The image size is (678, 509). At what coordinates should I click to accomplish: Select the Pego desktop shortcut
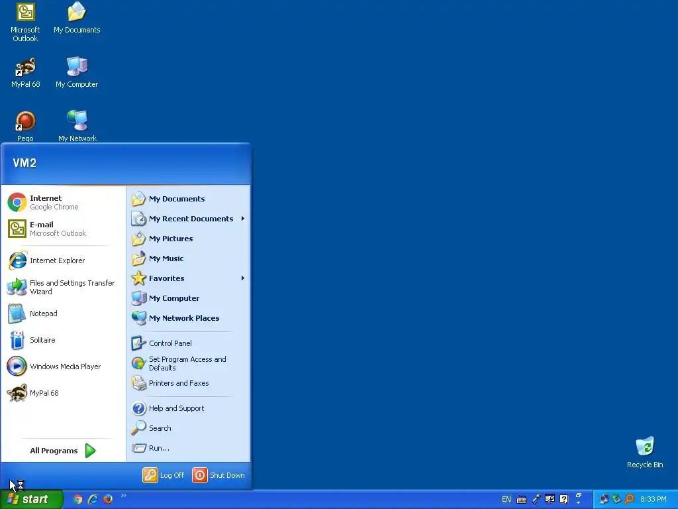pos(26,126)
